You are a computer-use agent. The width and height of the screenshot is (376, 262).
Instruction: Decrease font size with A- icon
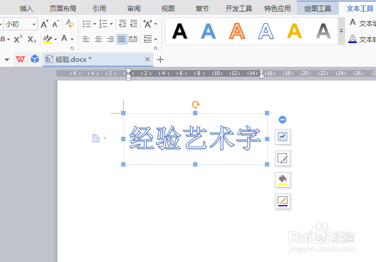coord(56,24)
